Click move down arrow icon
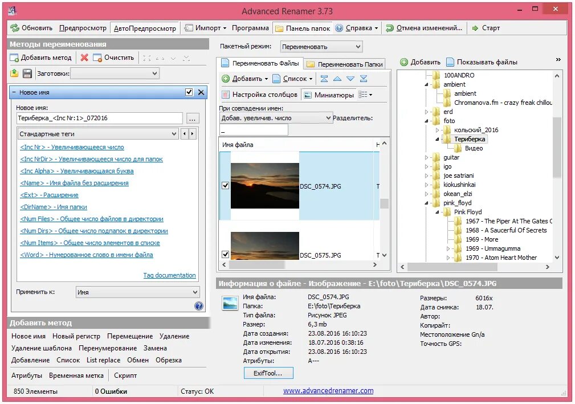The width and height of the screenshot is (575, 404). (x=350, y=79)
